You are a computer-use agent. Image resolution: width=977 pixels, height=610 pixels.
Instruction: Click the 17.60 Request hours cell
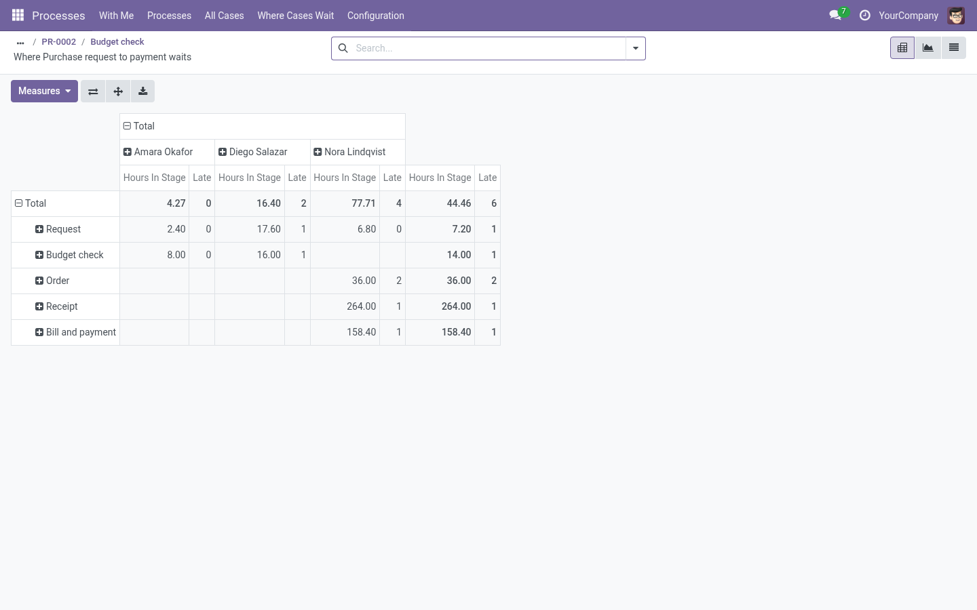coord(250,229)
